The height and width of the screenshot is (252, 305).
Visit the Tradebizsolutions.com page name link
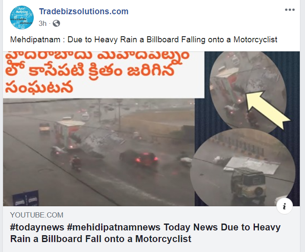(84, 12)
